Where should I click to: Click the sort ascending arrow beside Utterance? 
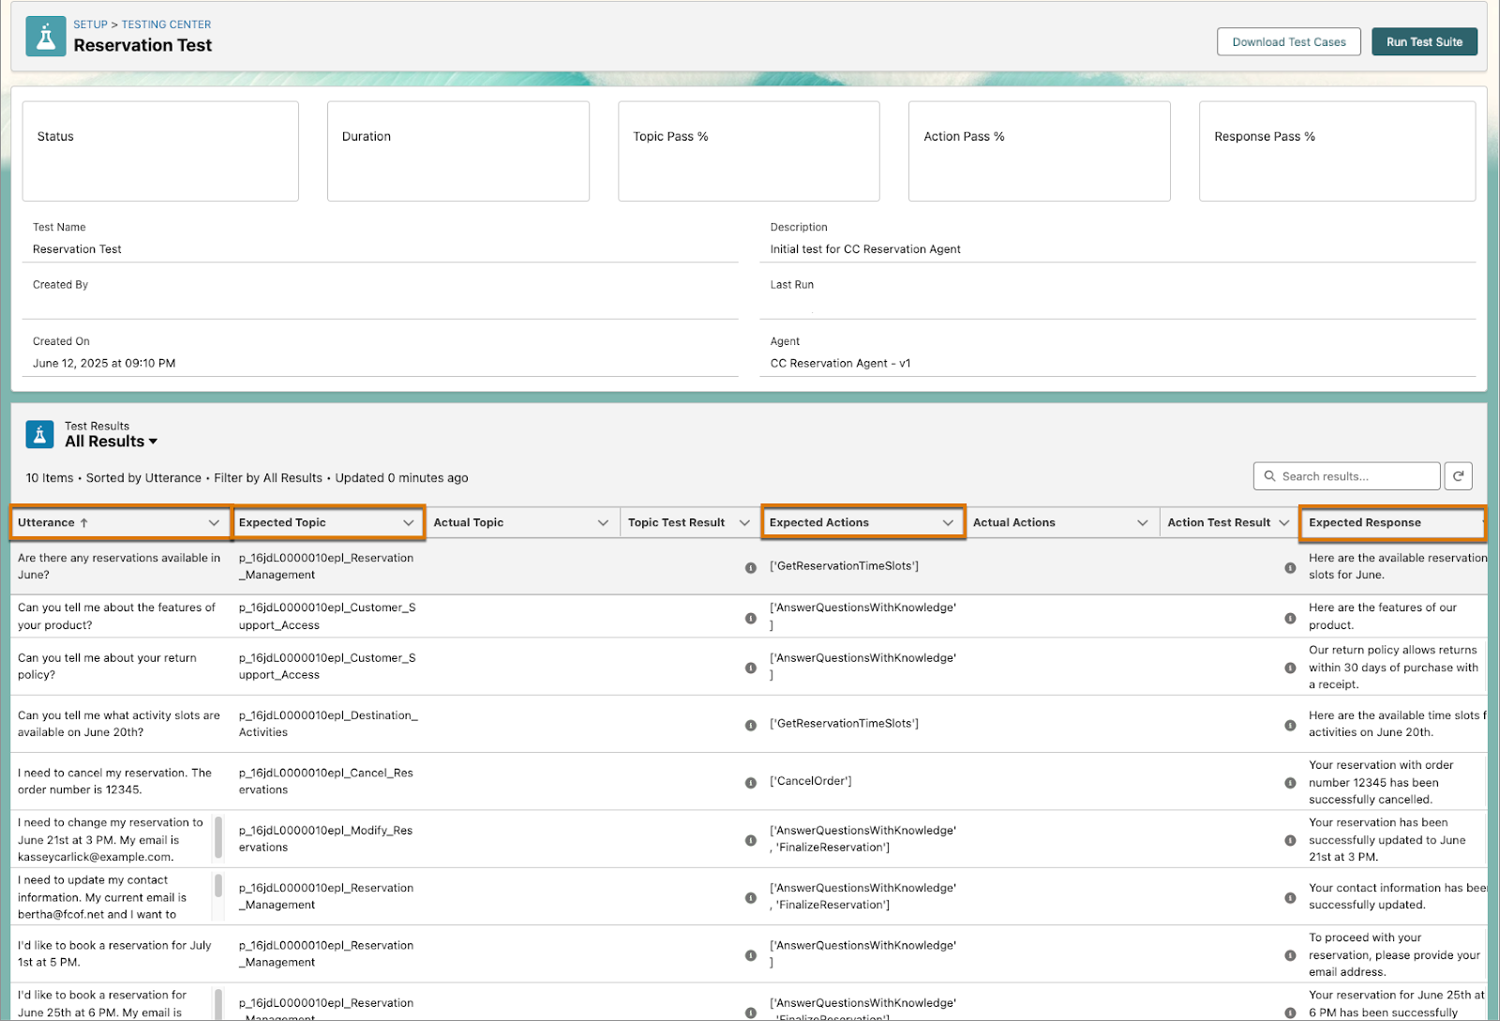pos(84,522)
